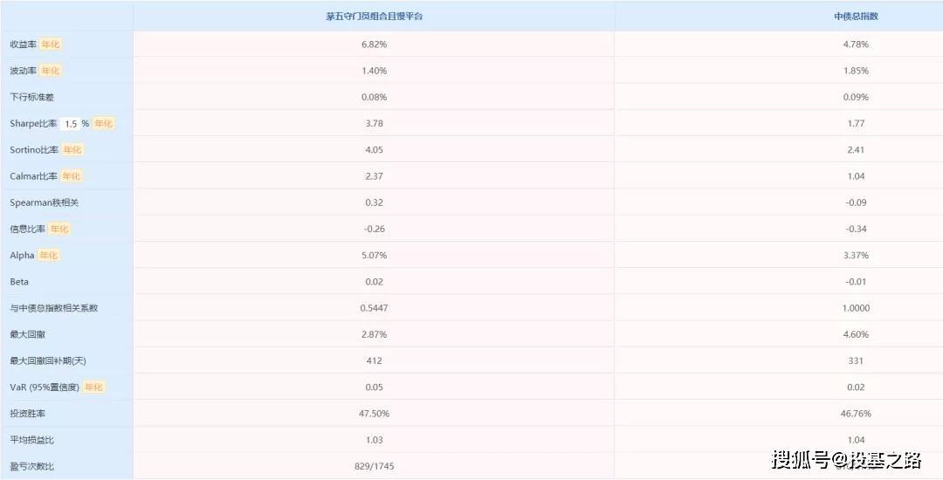The height and width of the screenshot is (480, 943).
Task: Click the 年化 badge beside Calmar比率
Action: tap(72, 176)
